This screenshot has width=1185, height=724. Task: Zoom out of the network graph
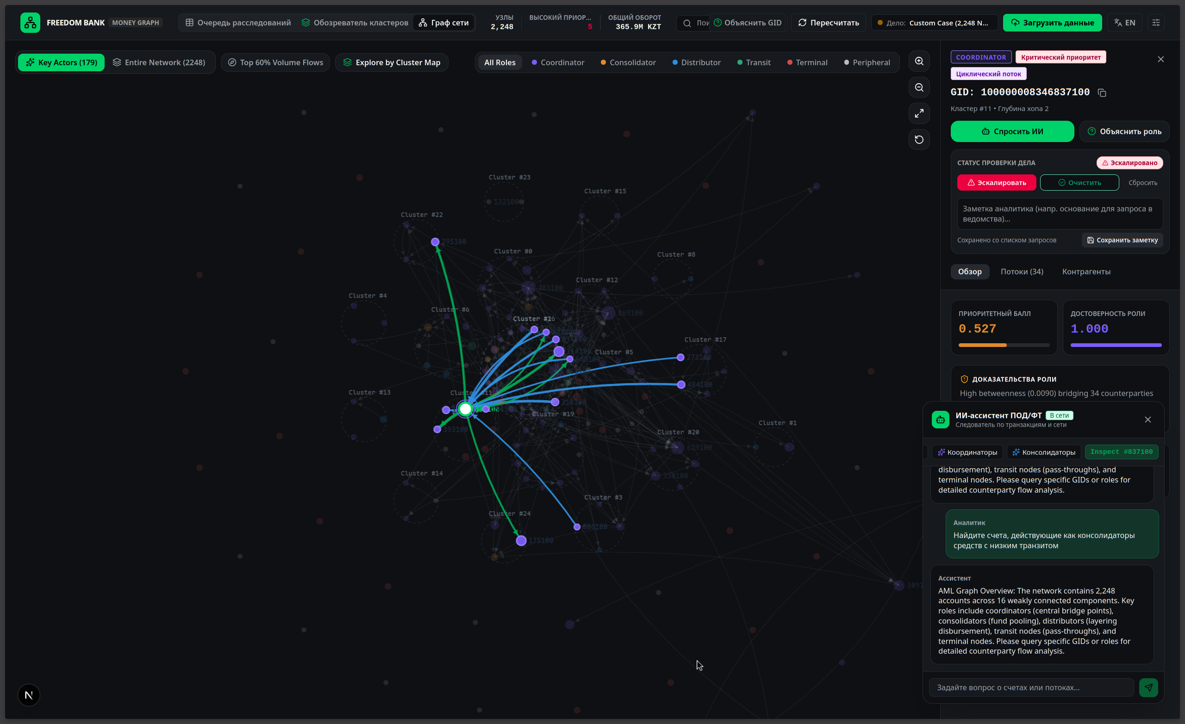click(919, 87)
